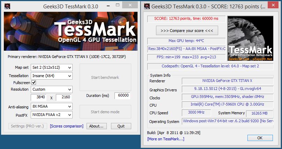Click the SCORE: 12763 points text
The width and height of the screenshot is (282, 149).
click(186, 19)
